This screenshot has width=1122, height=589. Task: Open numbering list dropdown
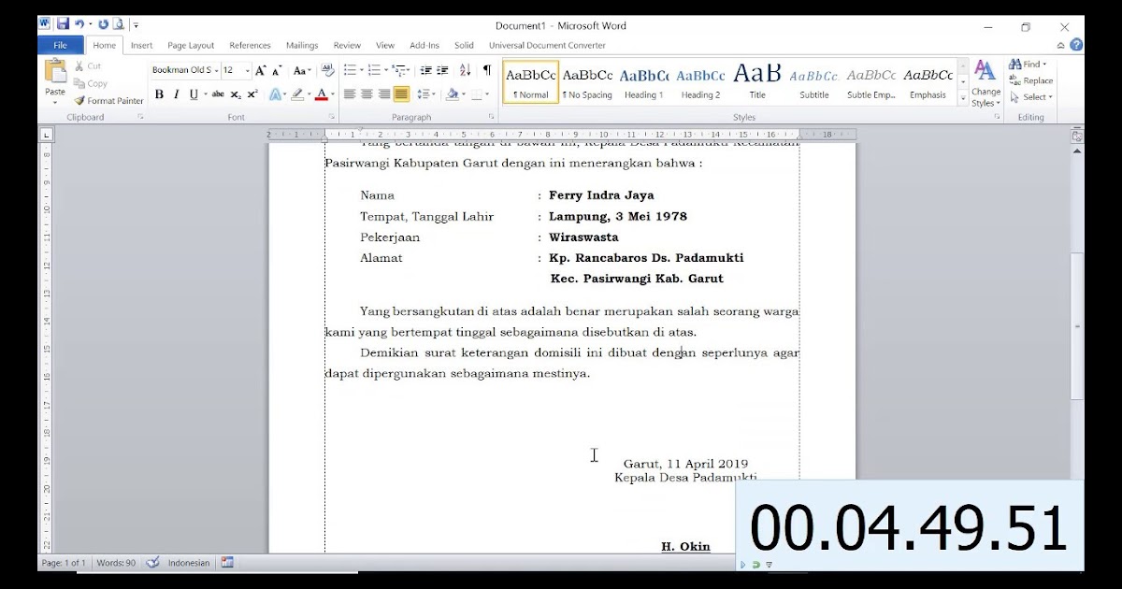click(385, 70)
